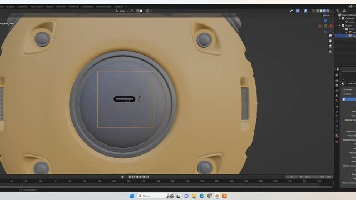The image size is (356, 200).
Task: Open the View Layer properties tab
Action: 337,90
